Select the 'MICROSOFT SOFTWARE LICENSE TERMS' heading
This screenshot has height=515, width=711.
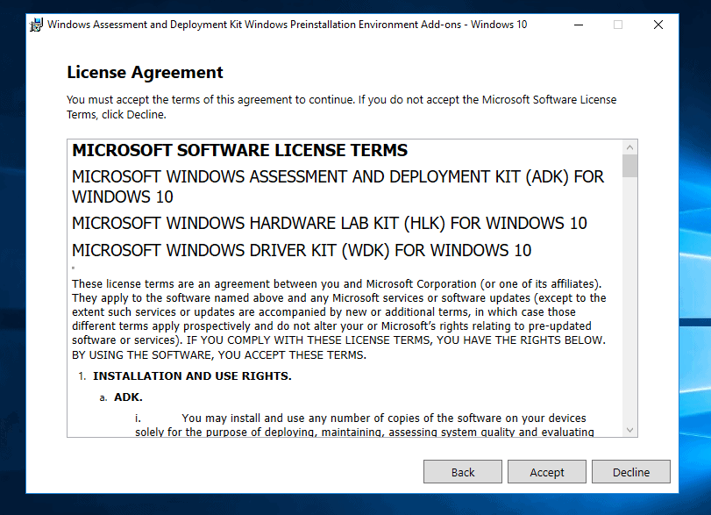point(239,150)
